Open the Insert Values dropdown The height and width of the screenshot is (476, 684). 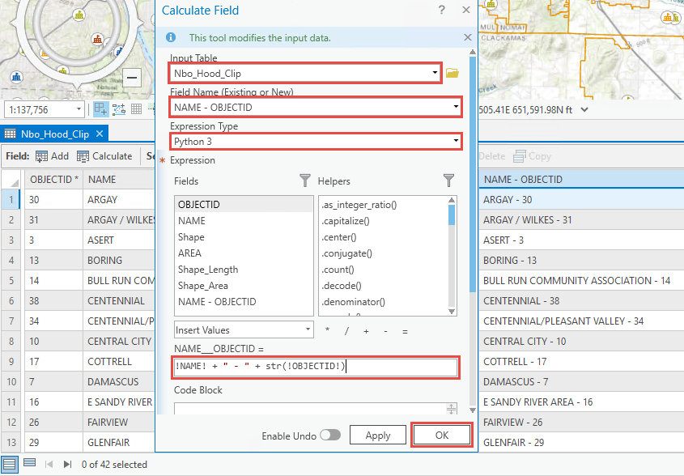click(x=243, y=329)
